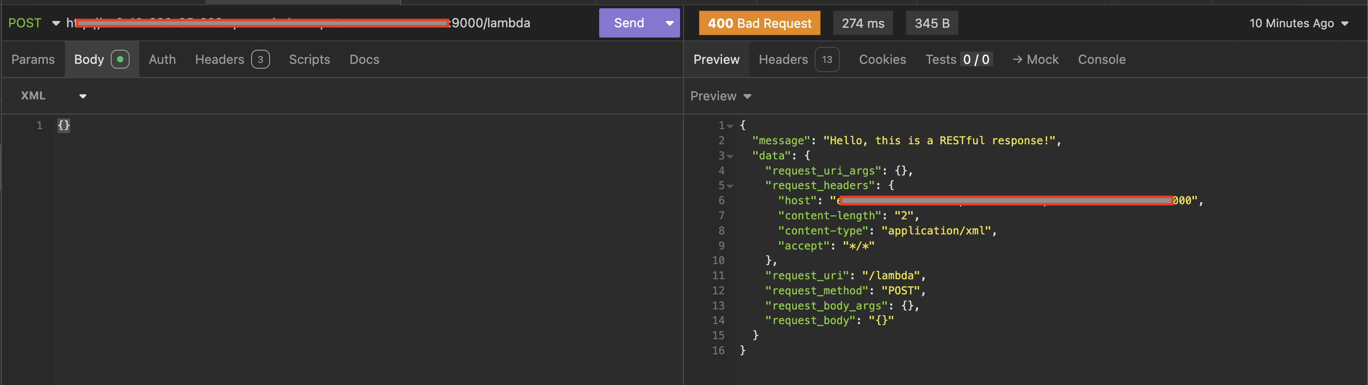Click the request body editor line with {}
This screenshot has height=385, width=1368.
click(x=64, y=125)
